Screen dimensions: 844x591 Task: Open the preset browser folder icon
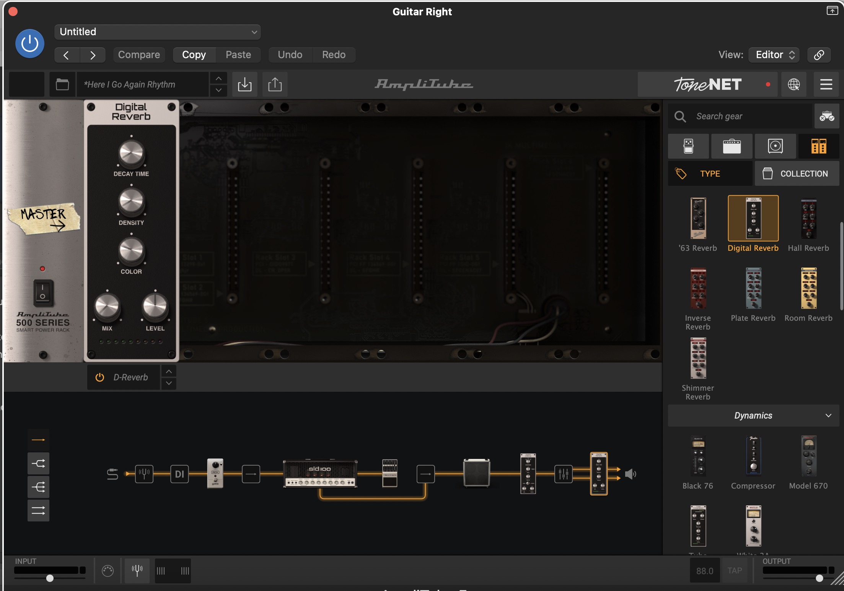[x=62, y=84]
